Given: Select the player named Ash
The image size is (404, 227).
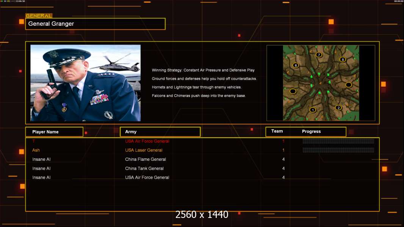Looking at the screenshot, I should (x=36, y=150).
